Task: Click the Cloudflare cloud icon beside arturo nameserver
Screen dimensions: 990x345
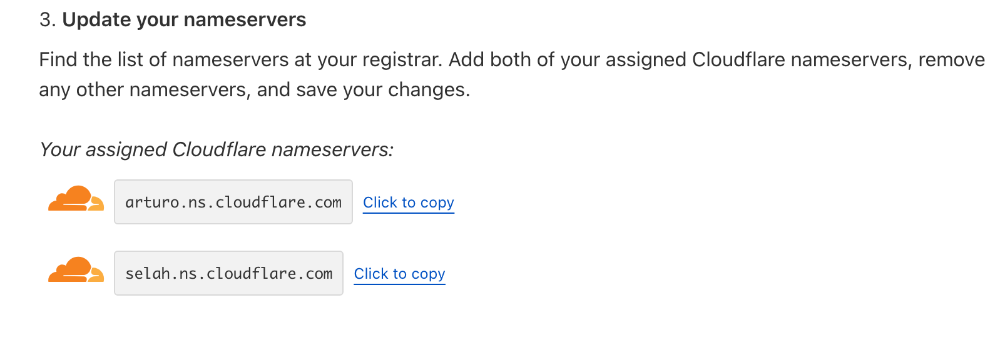Action: (x=75, y=199)
